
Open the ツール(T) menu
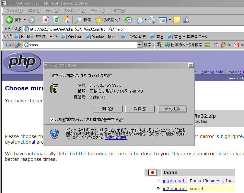98,11
